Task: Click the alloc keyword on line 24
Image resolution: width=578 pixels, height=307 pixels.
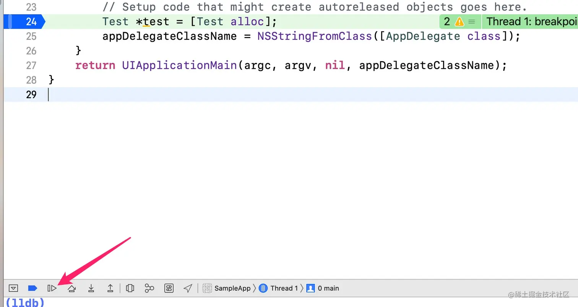Action: [x=247, y=22]
